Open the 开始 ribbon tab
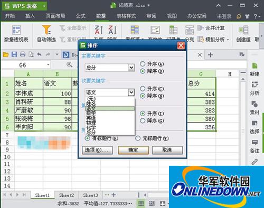This screenshot has width=264, height=208. (x=10, y=16)
